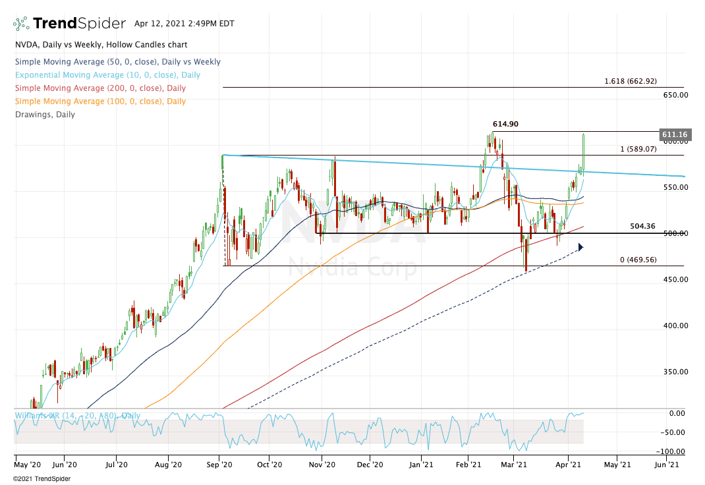Image resolution: width=705 pixels, height=485 pixels.
Task: Click the Jan '21 date axis label
Action: 421,465
